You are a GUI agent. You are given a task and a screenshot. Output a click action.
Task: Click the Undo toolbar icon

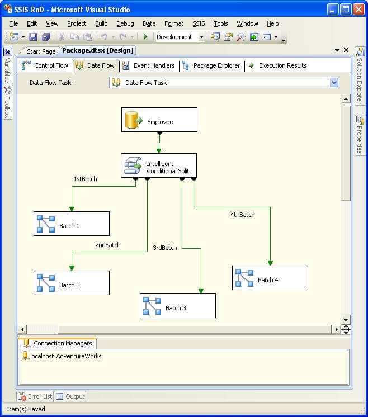coord(104,37)
